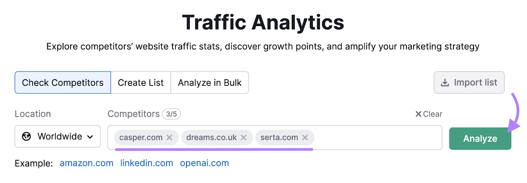Open the Worldwide location selector
Viewport: 527px width, 183px height.
[58, 137]
